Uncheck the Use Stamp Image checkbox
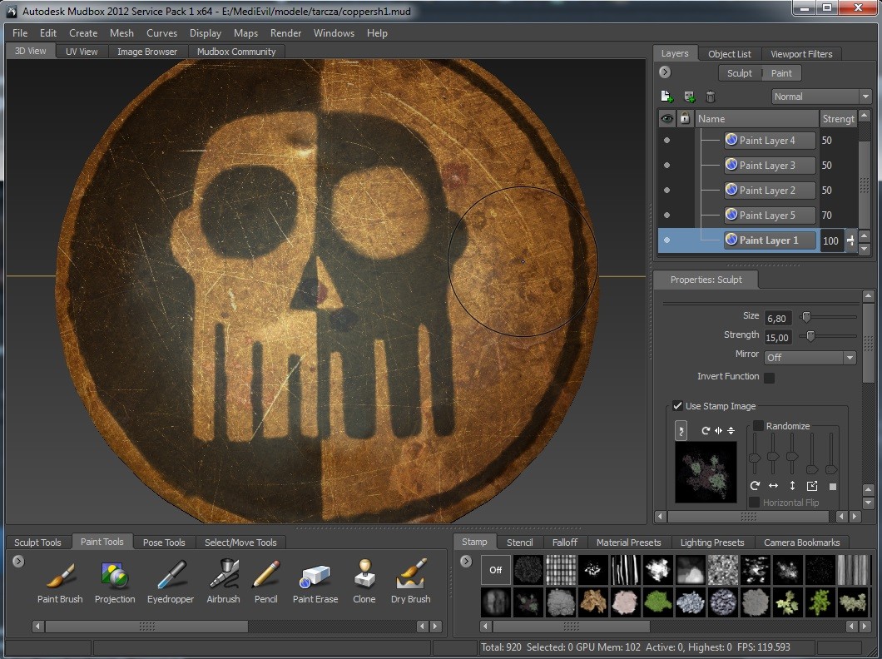The image size is (882, 659). click(677, 406)
